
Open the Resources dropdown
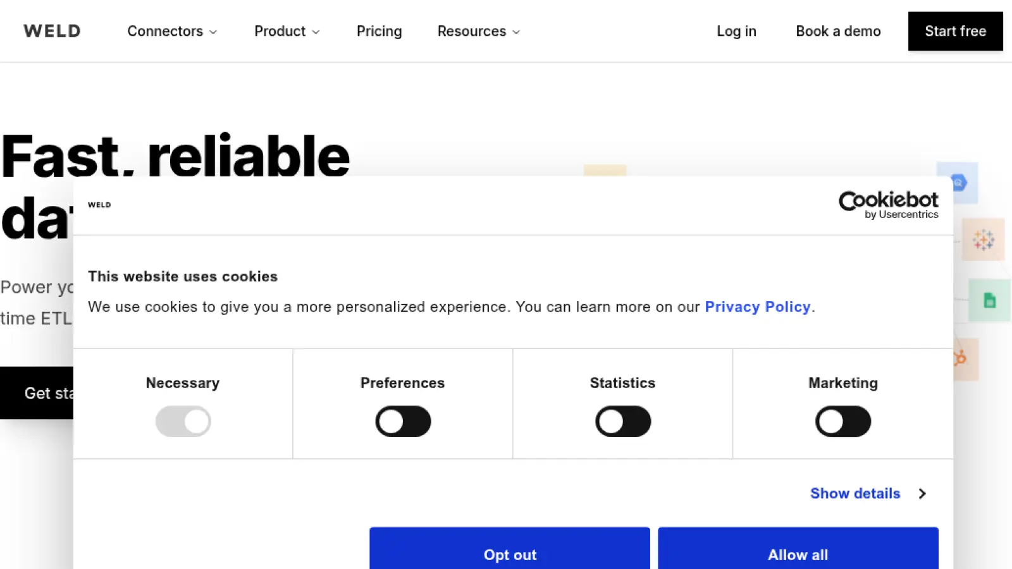478,31
